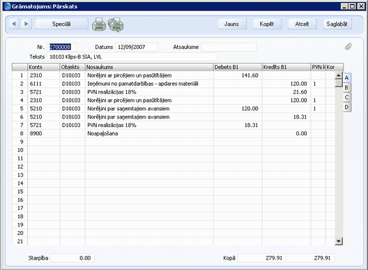368x270 pixels.
Task: Click the scroll down arrow
Action: (339, 241)
